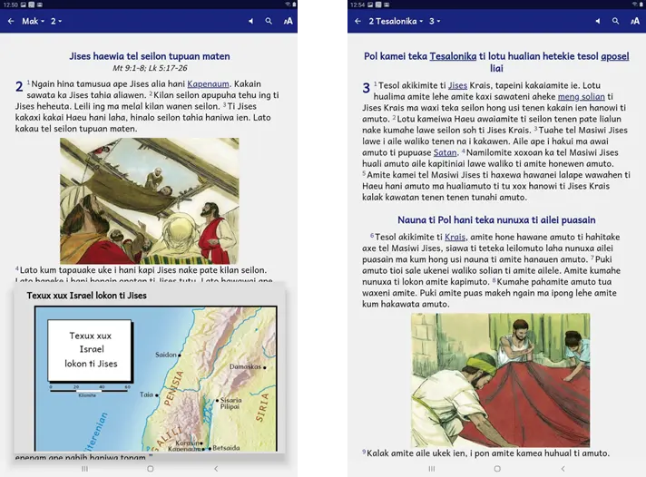
Task: Open the Satan glossary link
Action: coord(445,152)
